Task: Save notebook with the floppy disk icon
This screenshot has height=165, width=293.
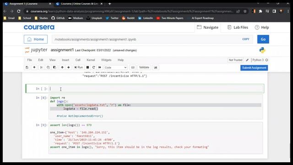Action: pyautogui.click(x=27, y=67)
